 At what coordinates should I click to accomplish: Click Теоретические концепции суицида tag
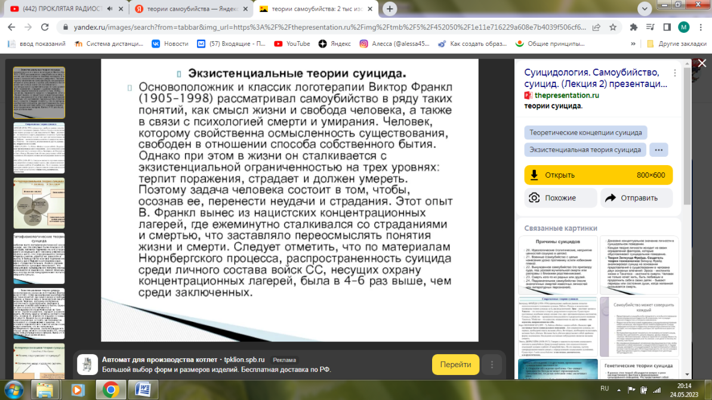585,132
